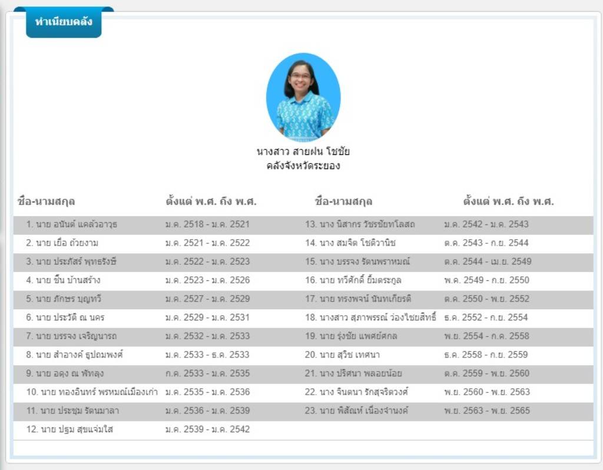Click the date ต.ค. 2543 - ก.ย. 2544

pyautogui.click(x=486, y=243)
